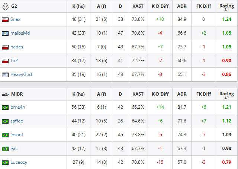Click the flag icon beside HeavyGod
Screen dimensions: 238x169
point(5,75)
